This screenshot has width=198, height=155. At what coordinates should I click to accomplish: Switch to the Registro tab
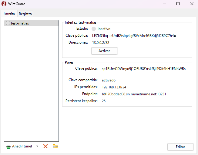click(x=25, y=14)
